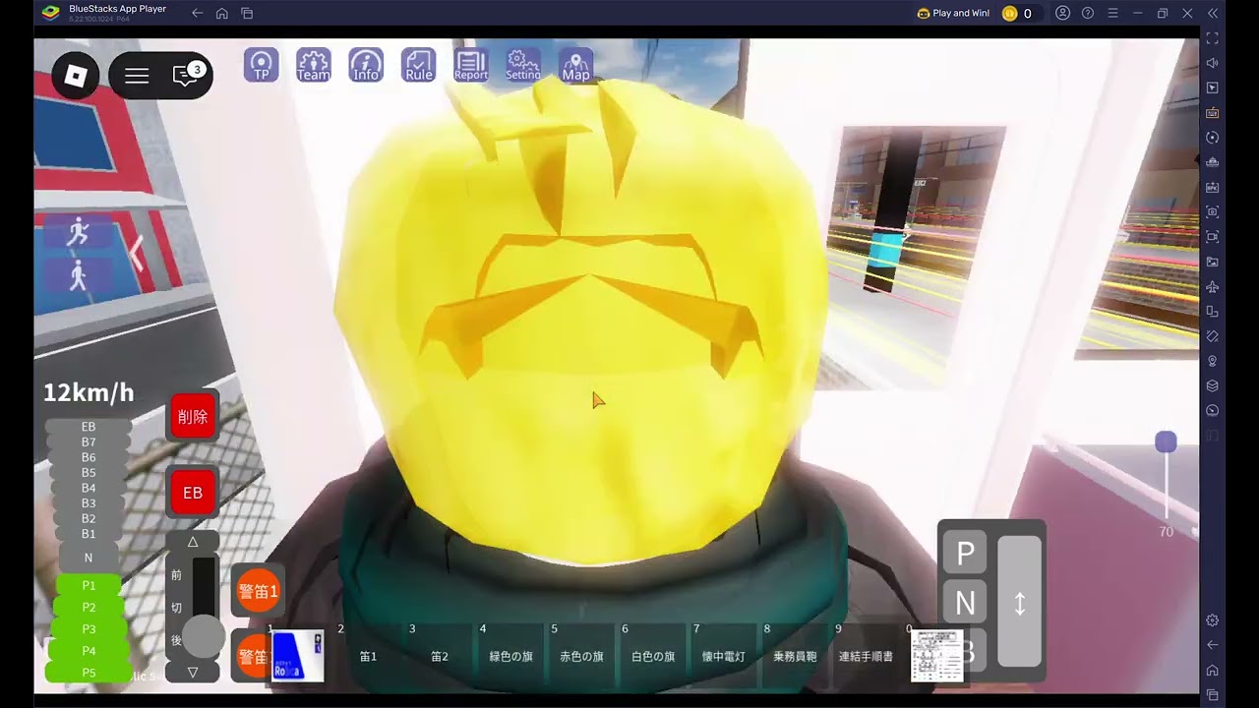This screenshot has width=1259, height=708.
Task: Set notch to B7
Action: [x=89, y=442]
